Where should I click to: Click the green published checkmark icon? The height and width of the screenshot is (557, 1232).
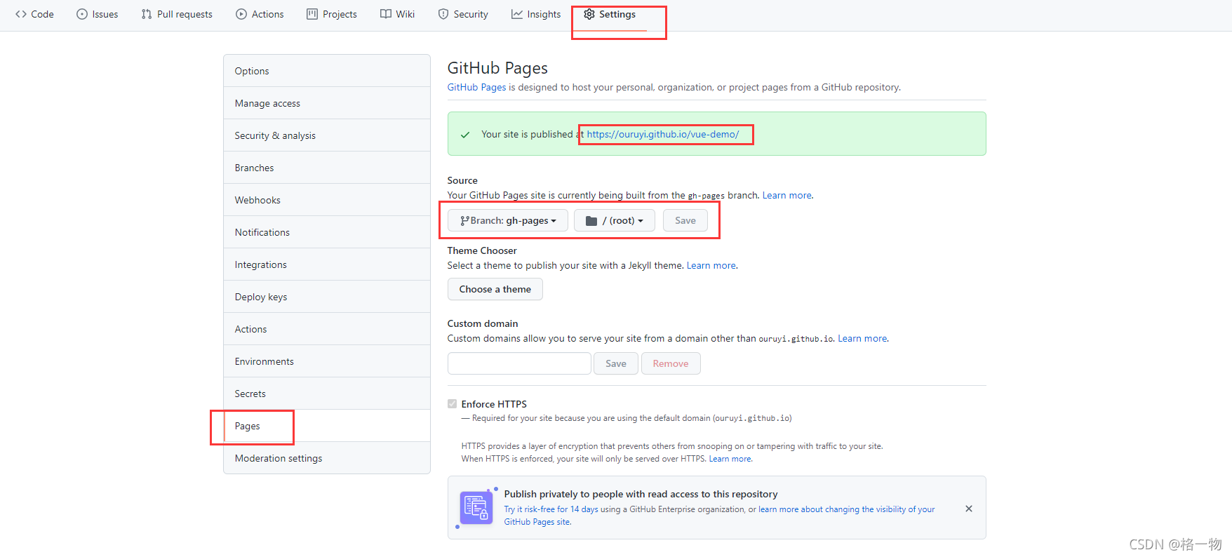pyautogui.click(x=465, y=135)
